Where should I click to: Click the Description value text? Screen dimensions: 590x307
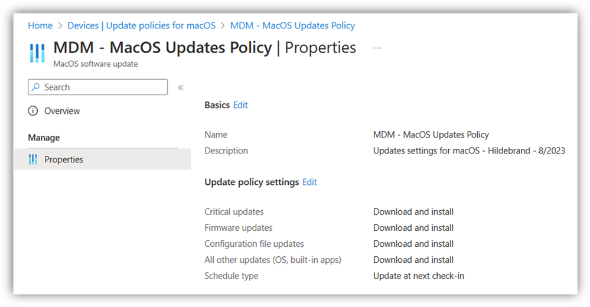click(469, 151)
